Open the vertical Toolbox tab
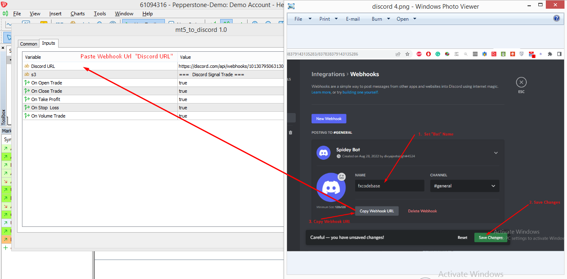Image resolution: width=567 pixels, height=279 pixels. point(4,117)
